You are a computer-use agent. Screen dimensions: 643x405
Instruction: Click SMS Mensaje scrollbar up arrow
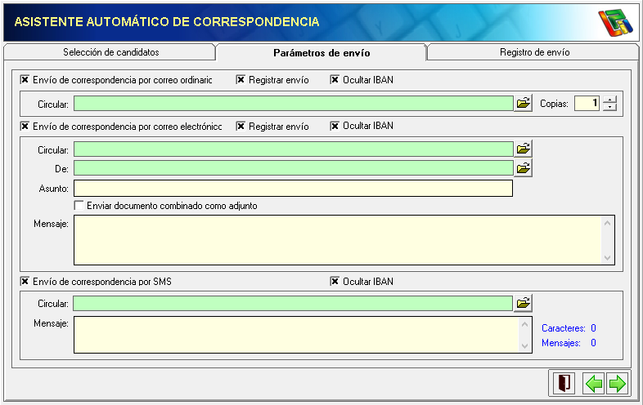pos(524,324)
